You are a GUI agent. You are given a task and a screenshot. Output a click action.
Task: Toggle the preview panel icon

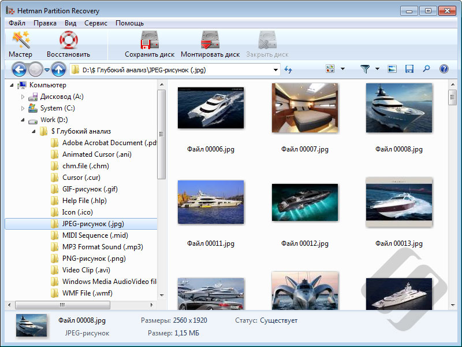392,69
